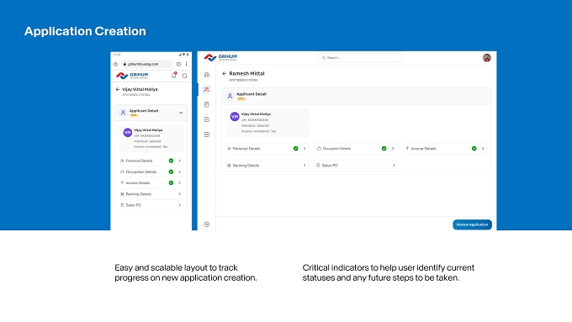Click the mobile Applicant Detail person icon
Screen dimensions: 572x322
point(123,113)
